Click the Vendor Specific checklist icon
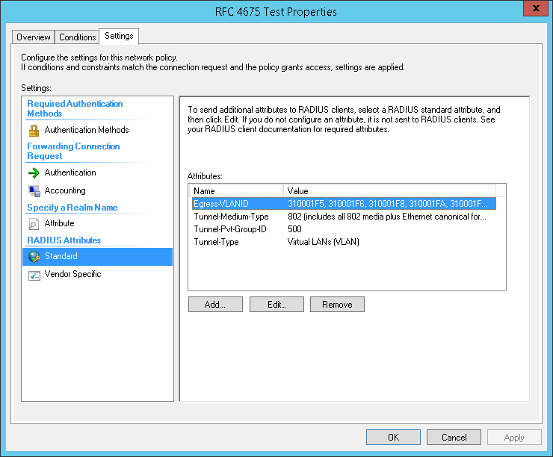Viewport: 553px width, 457px height. pyautogui.click(x=34, y=275)
